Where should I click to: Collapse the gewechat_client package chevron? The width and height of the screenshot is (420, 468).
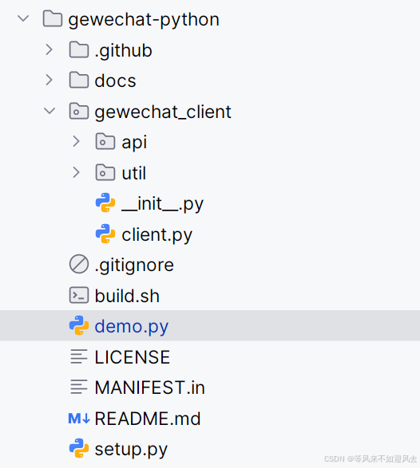pyautogui.click(x=50, y=111)
